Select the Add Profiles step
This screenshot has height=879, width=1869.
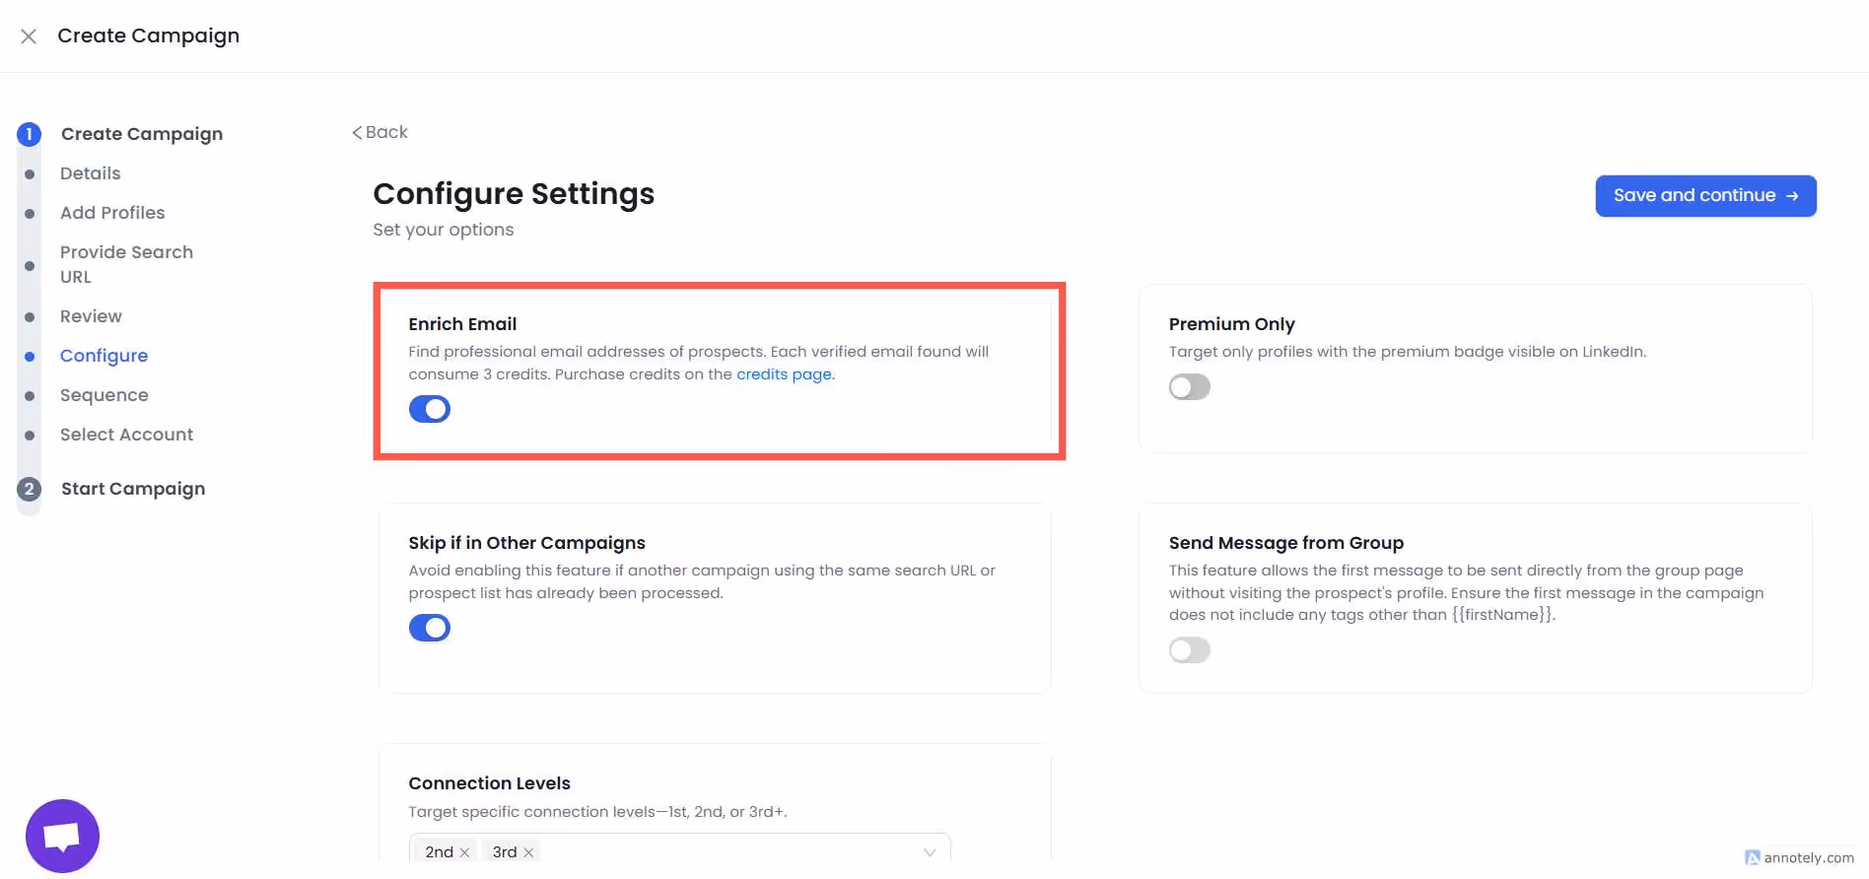tap(112, 212)
